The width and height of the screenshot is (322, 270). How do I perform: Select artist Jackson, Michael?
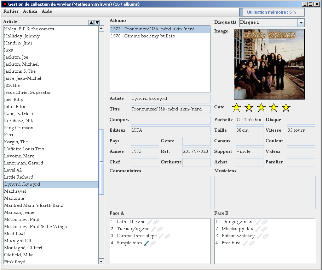pyautogui.click(x=51, y=64)
